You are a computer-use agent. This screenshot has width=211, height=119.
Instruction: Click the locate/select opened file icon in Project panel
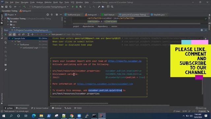pos(47,15)
